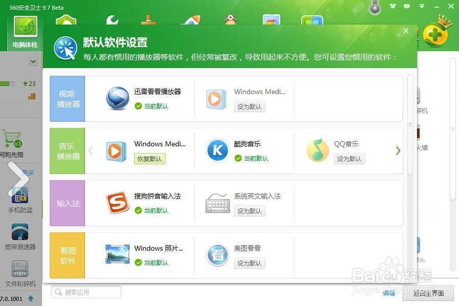Click the up-arrow 23 counter
Image resolution: width=459 pixels, height=306 pixels.
29,84
